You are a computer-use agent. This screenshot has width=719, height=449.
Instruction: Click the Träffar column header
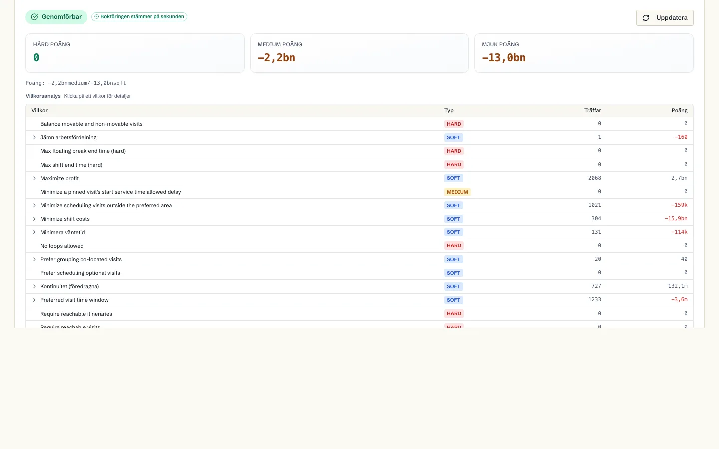tap(593, 111)
